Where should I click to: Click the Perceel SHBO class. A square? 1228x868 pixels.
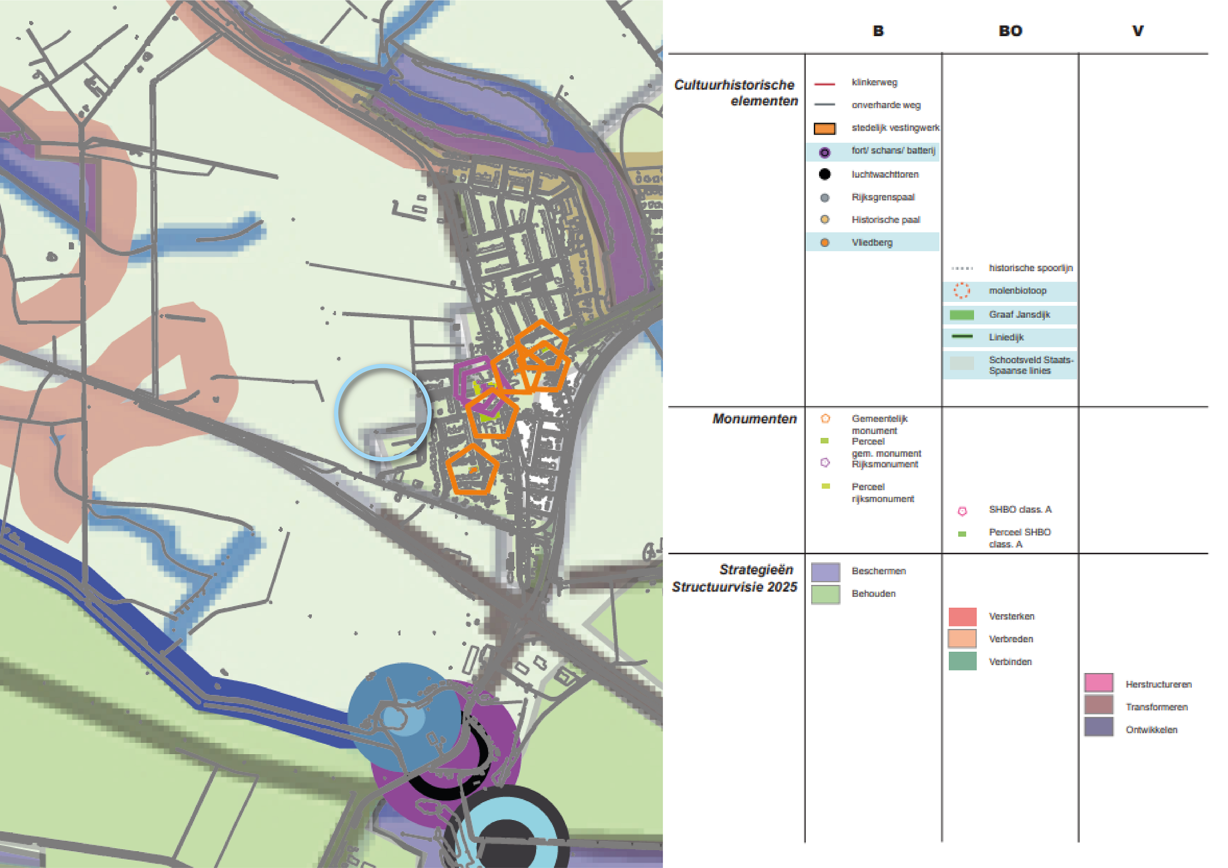[x=962, y=534]
